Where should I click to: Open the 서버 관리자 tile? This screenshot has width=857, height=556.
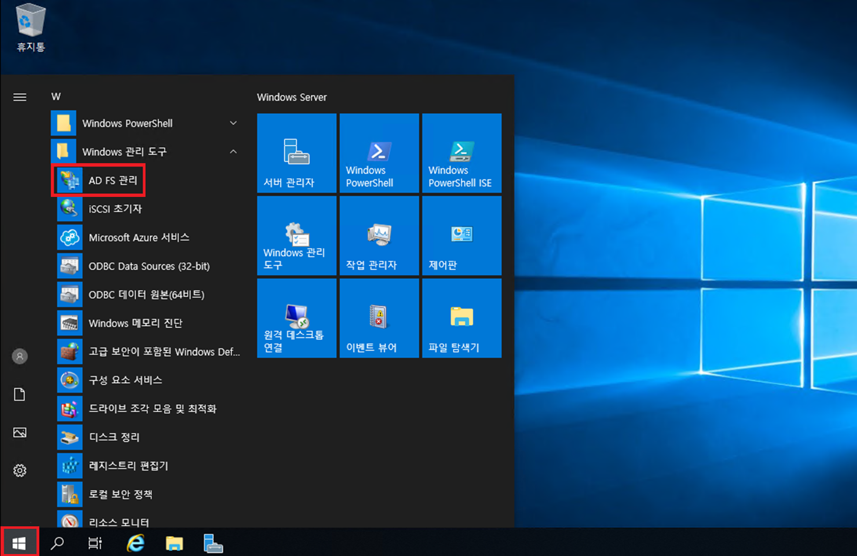[x=297, y=153]
